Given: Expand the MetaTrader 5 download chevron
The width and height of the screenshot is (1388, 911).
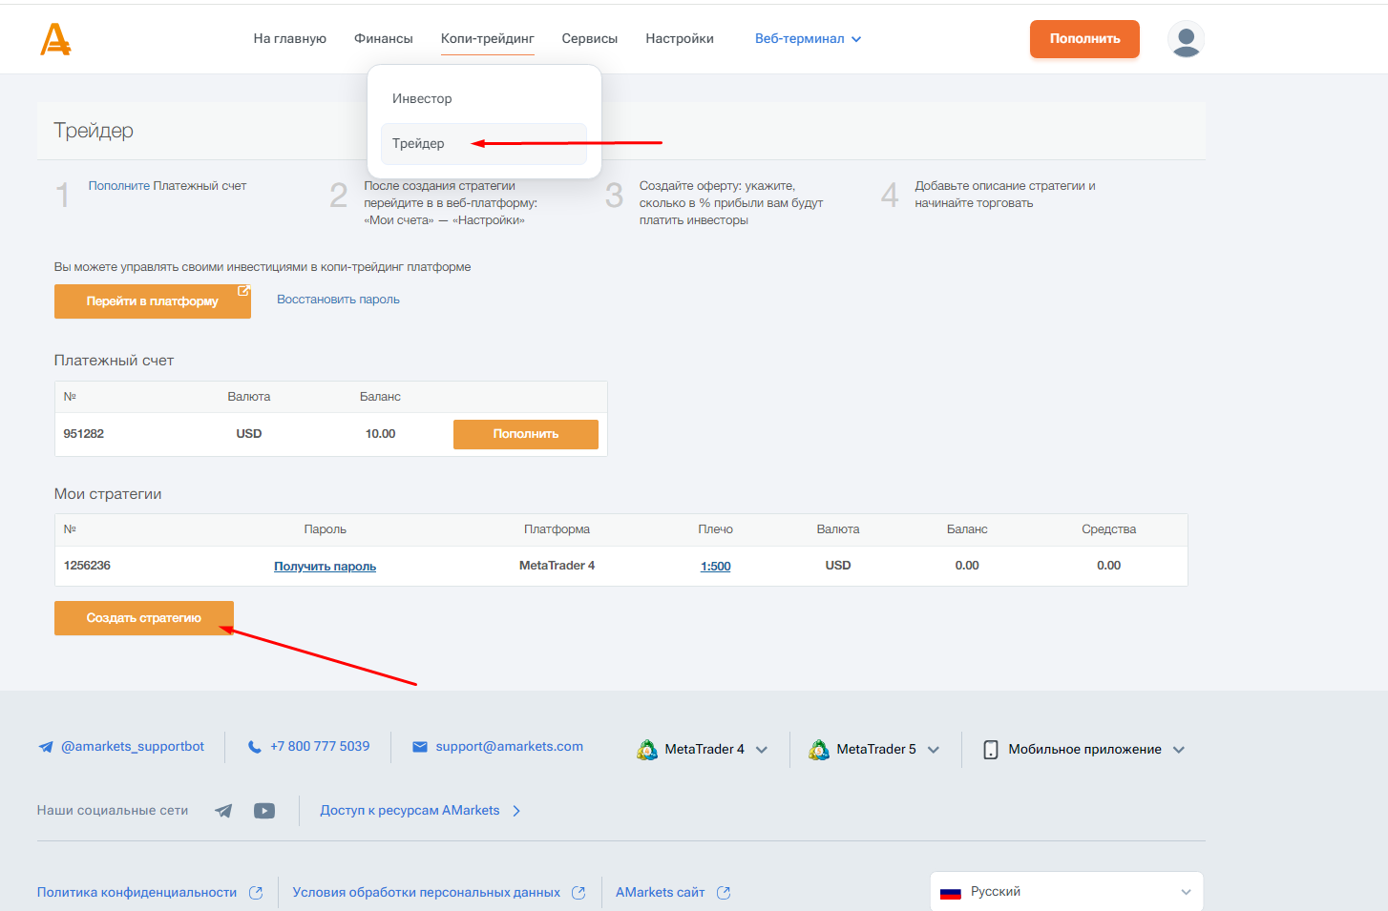Looking at the screenshot, I should (934, 750).
